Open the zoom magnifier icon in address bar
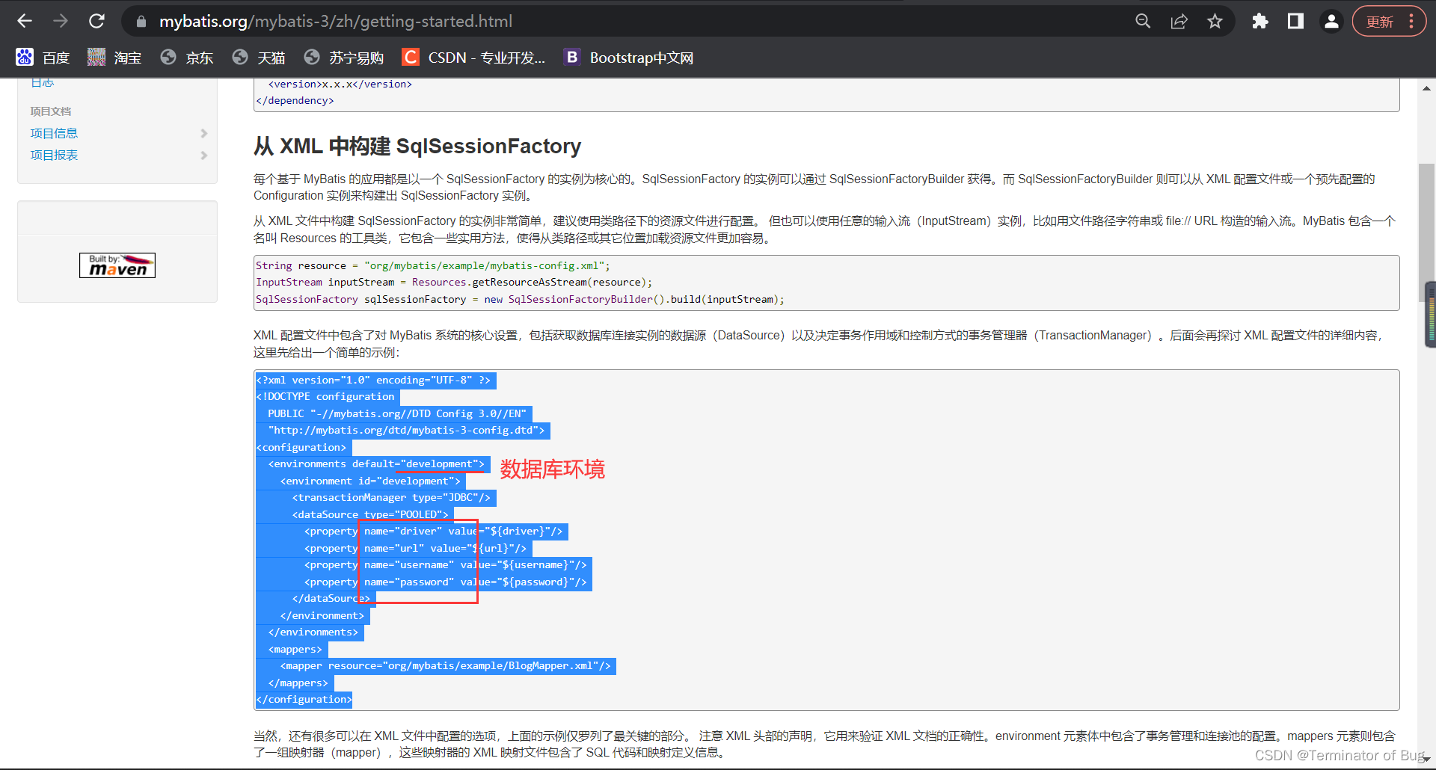1436x770 pixels. click(1143, 21)
